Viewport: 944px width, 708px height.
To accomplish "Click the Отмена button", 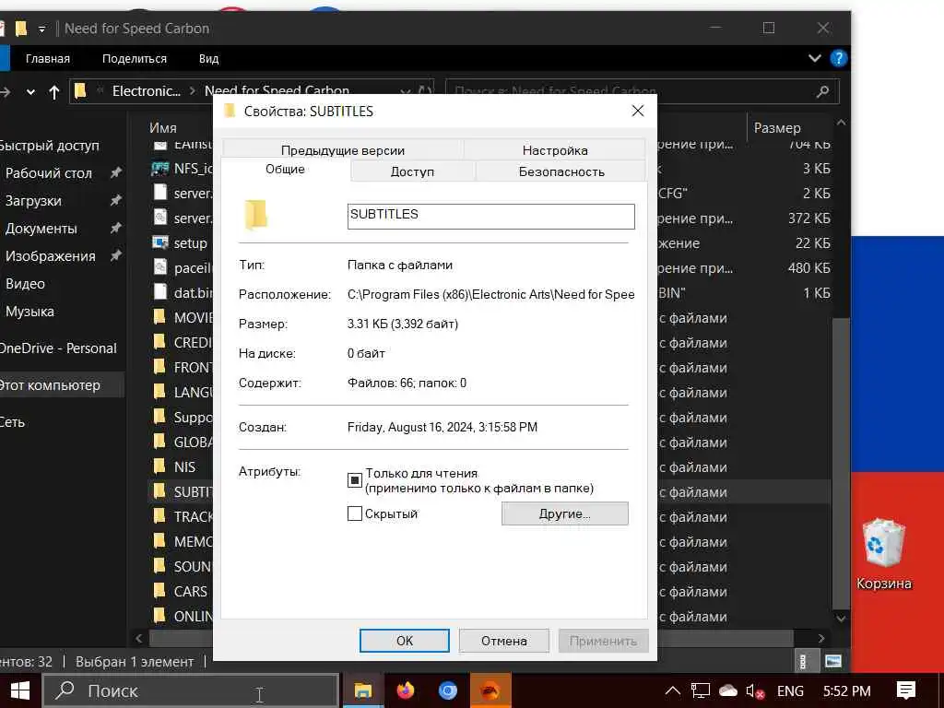I will pos(504,641).
